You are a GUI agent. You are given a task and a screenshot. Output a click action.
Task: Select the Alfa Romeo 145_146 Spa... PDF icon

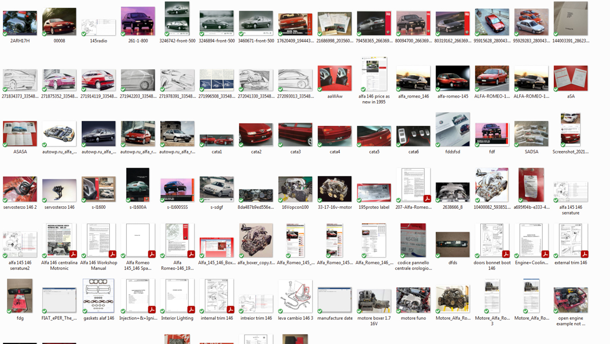(138, 241)
